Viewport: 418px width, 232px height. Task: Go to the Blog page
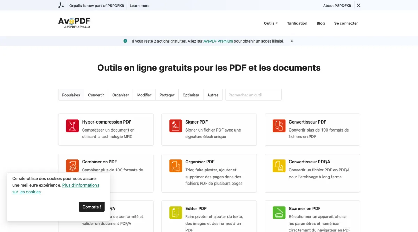(x=321, y=23)
